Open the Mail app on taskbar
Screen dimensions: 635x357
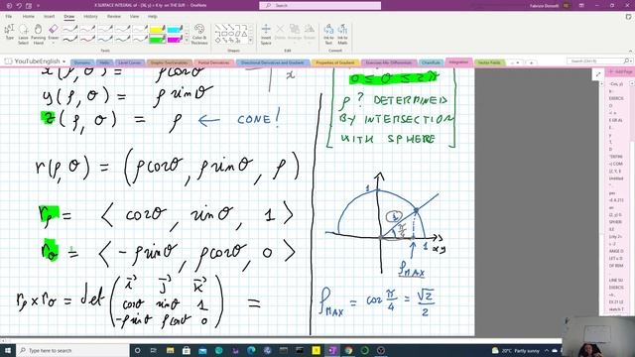click(x=202, y=350)
